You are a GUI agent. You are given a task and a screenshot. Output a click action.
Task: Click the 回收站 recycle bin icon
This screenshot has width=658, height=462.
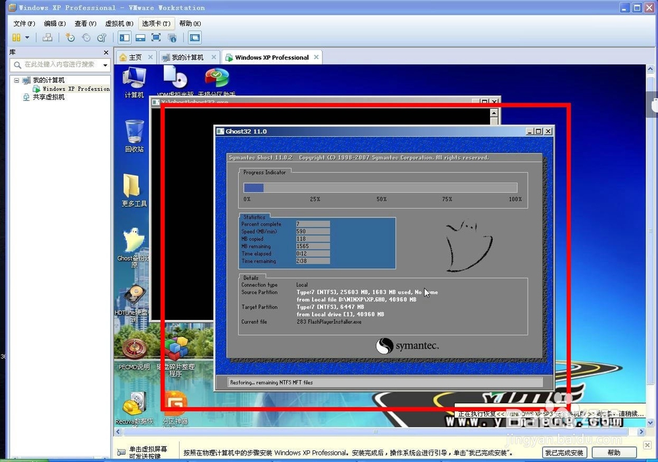click(x=134, y=136)
